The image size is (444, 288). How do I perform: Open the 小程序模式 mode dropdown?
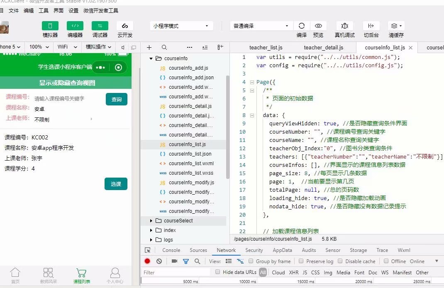pos(181,26)
